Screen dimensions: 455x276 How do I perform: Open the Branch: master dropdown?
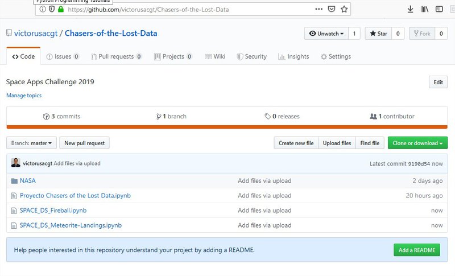31,143
